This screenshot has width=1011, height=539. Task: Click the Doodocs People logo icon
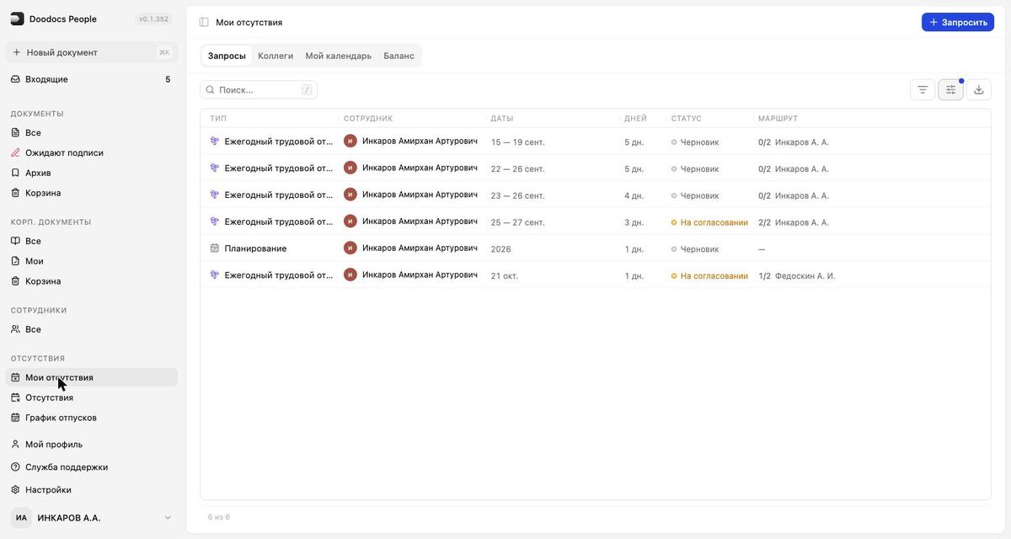(x=17, y=19)
